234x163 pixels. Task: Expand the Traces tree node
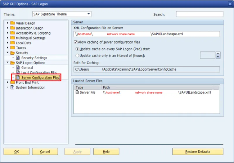point(8,48)
